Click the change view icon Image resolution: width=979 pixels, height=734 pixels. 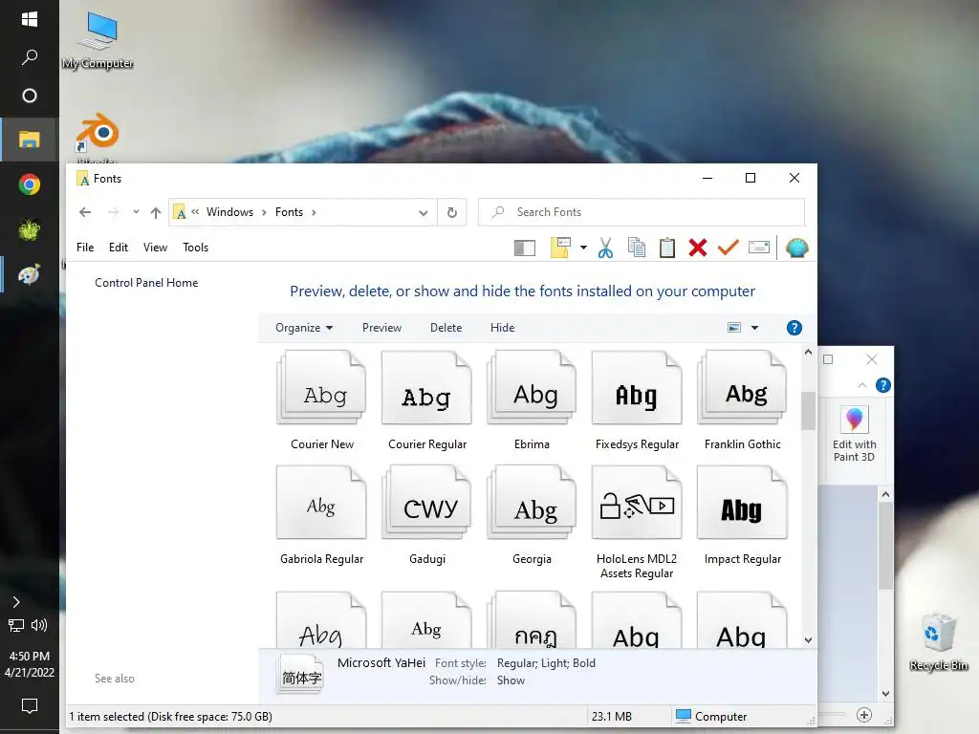[734, 328]
